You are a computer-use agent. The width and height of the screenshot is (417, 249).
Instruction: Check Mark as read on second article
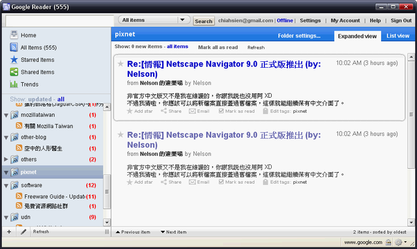click(221, 182)
